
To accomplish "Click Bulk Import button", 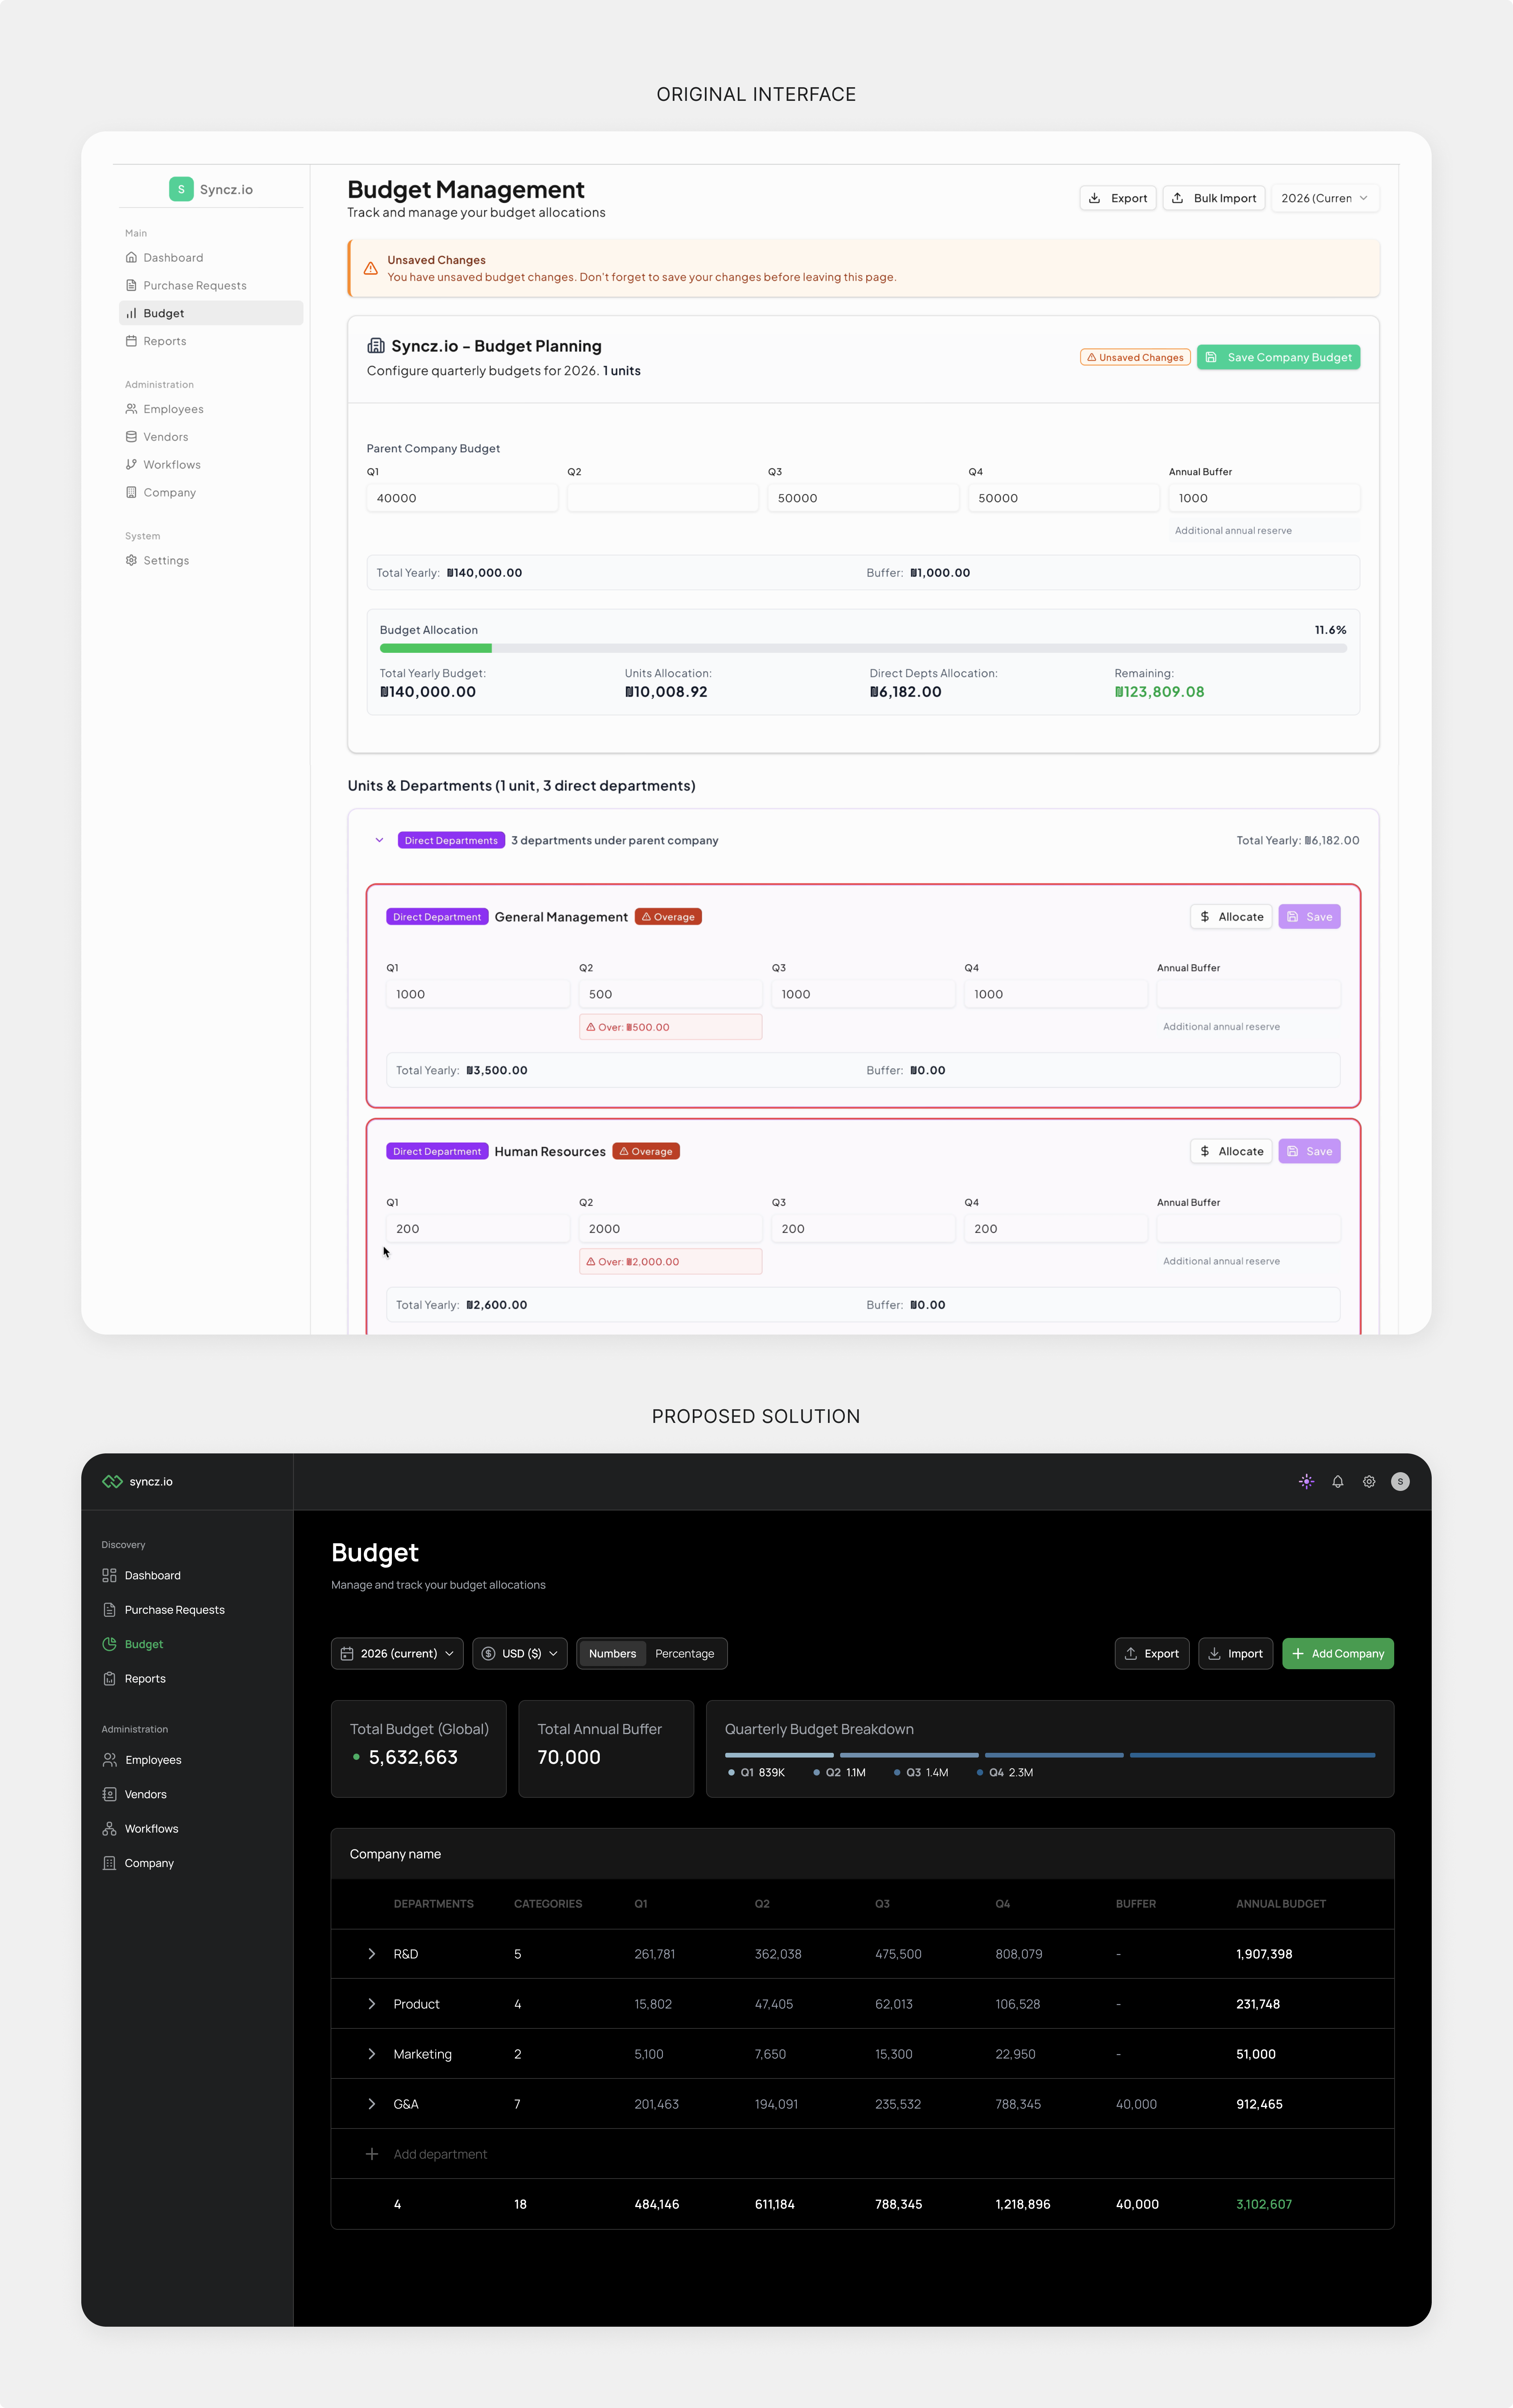I will (1214, 198).
